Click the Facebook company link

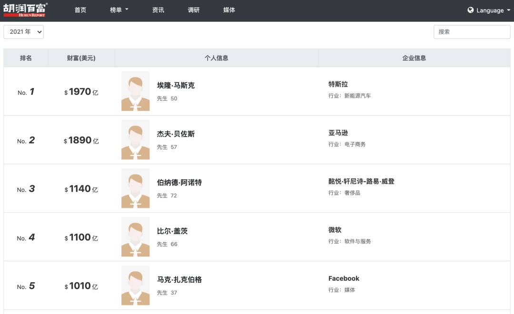click(x=344, y=278)
